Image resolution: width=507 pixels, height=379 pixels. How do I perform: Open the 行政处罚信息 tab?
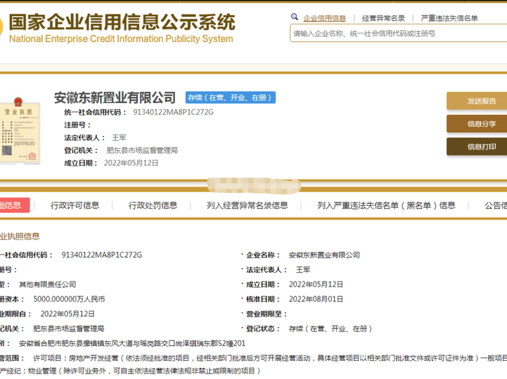coord(153,205)
